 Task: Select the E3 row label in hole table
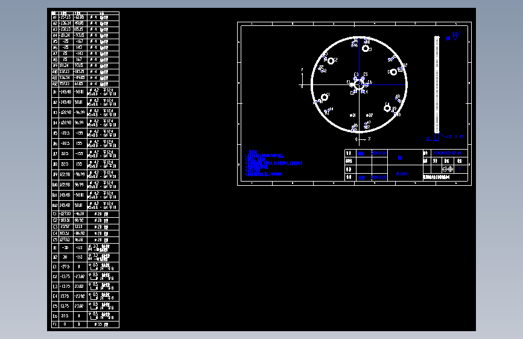point(55,287)
